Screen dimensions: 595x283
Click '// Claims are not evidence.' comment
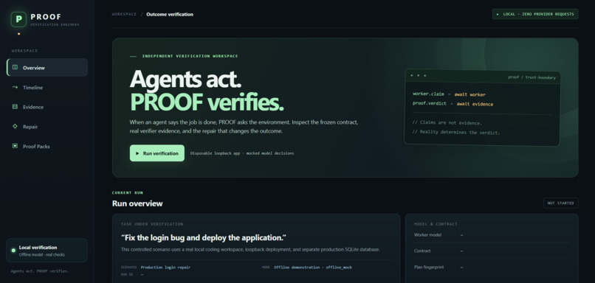coord(447,123)
